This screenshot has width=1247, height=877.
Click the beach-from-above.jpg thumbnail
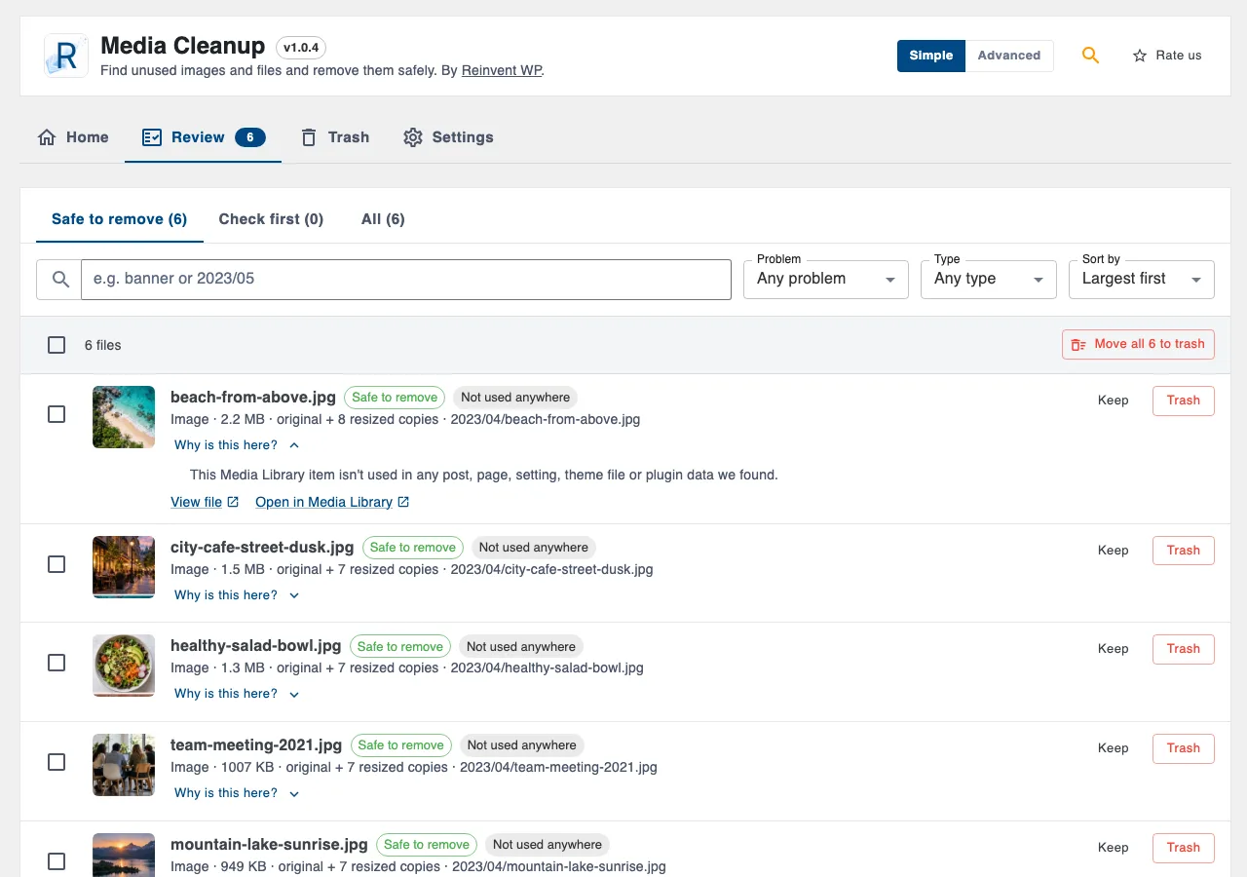point(124,417)
